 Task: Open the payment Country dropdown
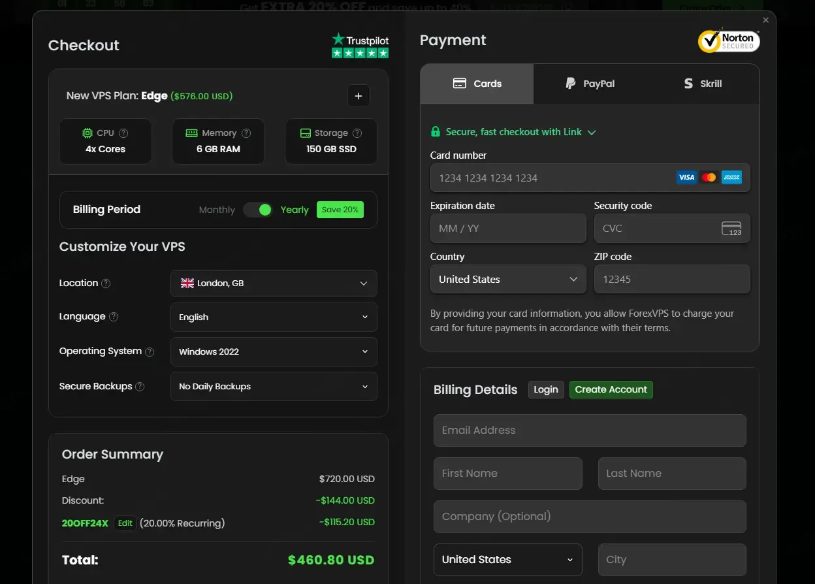508,279
